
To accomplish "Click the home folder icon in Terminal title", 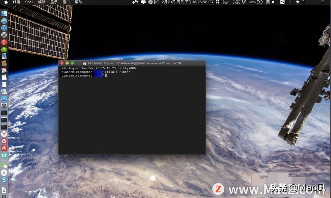I will 84,63.
